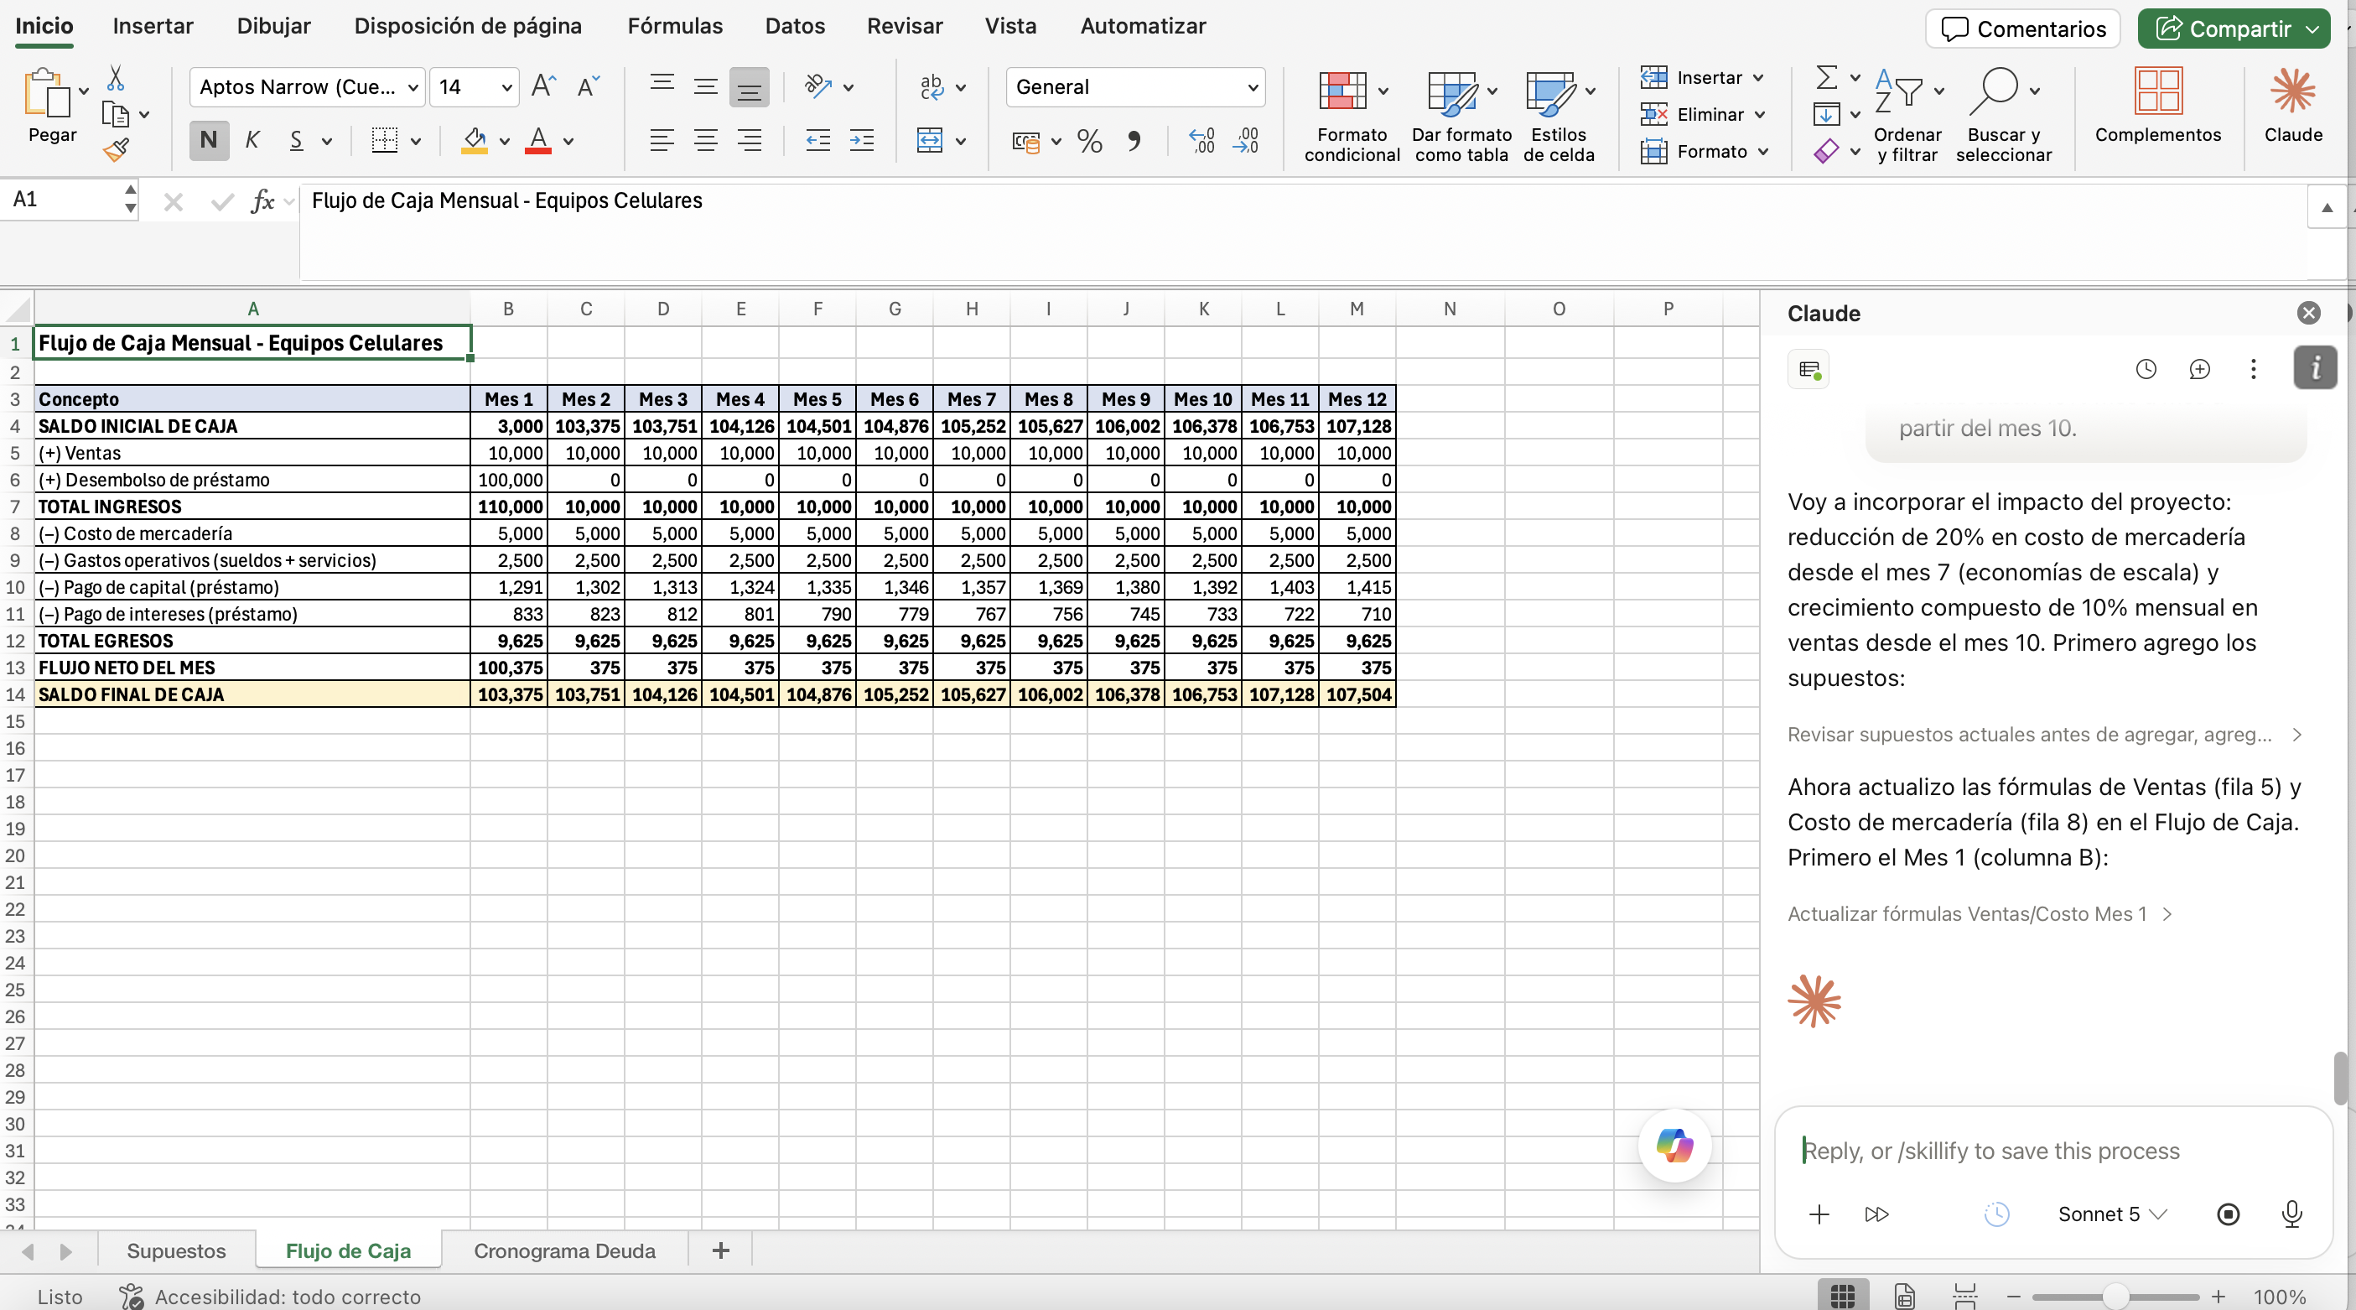Open the Fórmulas ribbon tab
This screenshot has height=1310, width=2356.
tap(675, 26)
